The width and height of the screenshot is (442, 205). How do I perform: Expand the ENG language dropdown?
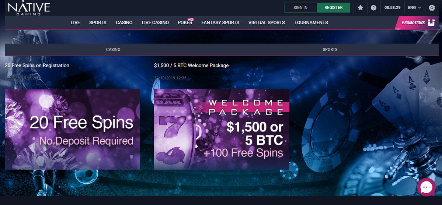(414, 8)
